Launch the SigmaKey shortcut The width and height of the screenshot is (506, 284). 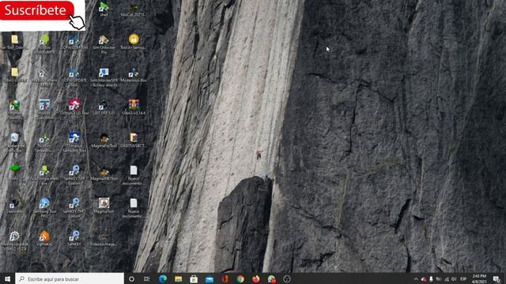(44, 238)
